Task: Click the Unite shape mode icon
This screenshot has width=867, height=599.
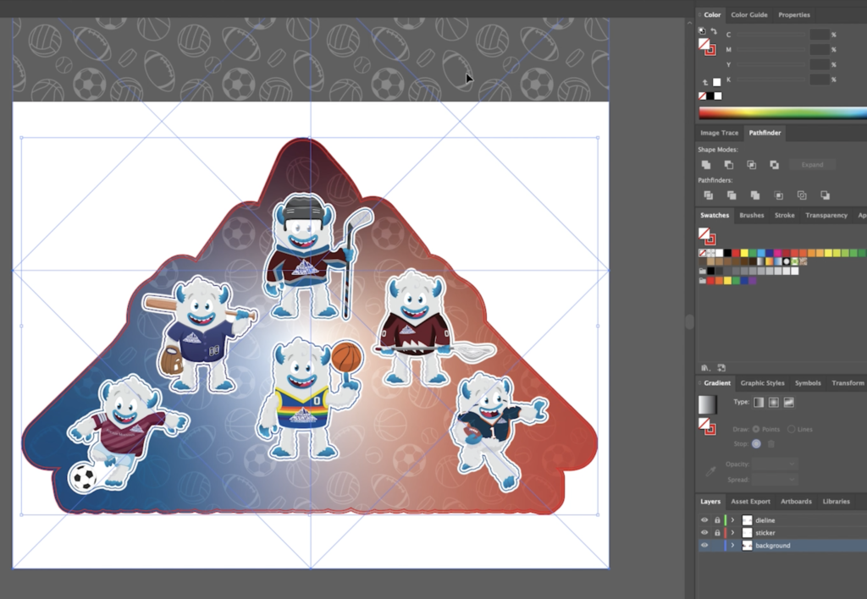Action: (x=706, y=165)
